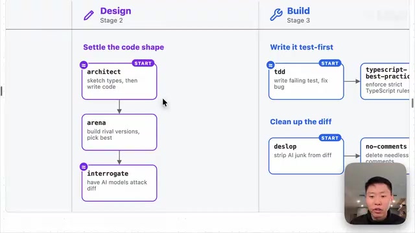Click the 'Stage 3' label
415x233 pixels.
(x=298, y=20)
